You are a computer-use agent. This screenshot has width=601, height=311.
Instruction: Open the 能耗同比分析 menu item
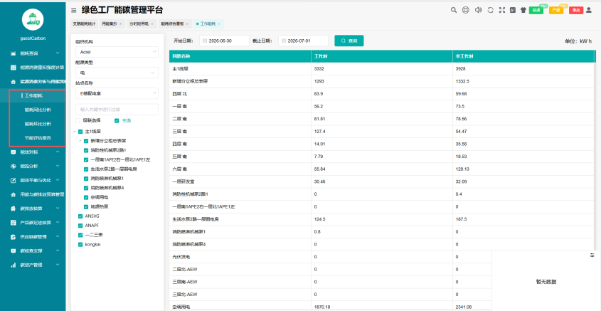38,110
